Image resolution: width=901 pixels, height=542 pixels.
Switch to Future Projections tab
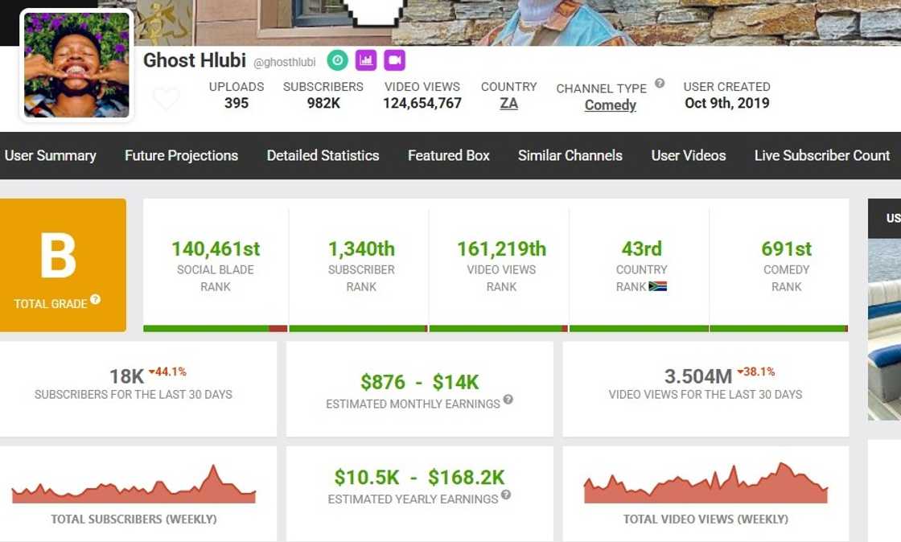(181, 156)
